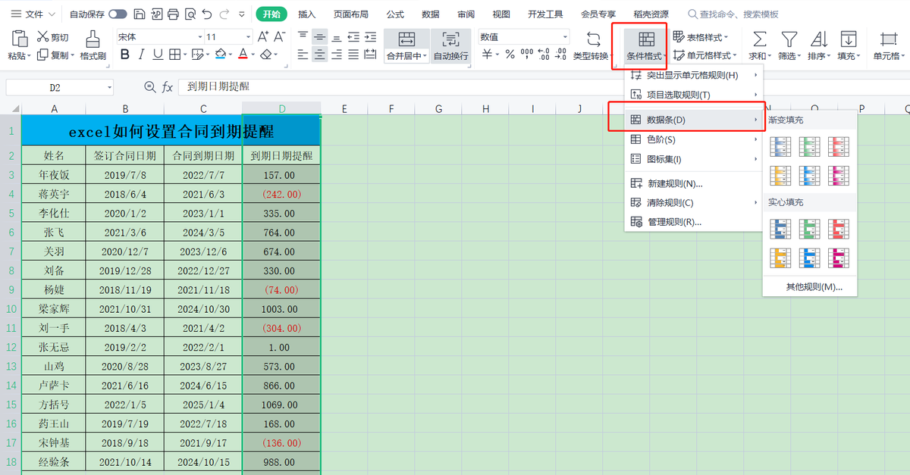Open 清除规则(C) submenu
This screenshot has height=475, width=910.
694,203
